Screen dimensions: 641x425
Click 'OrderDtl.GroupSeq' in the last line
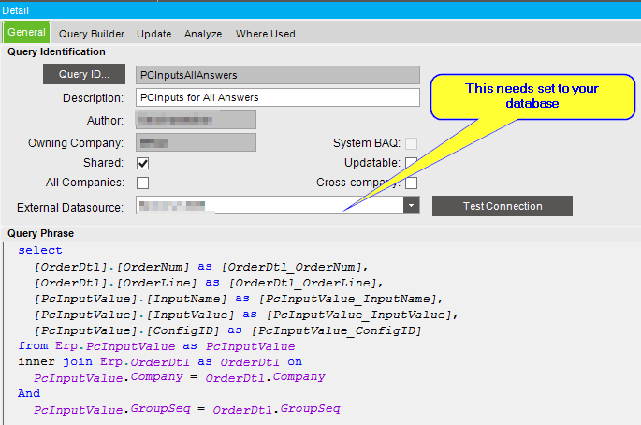coord(276,409)
